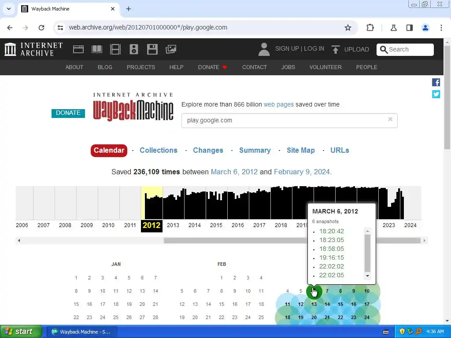
Task: Close the Wayback Machine tab
Action: point(113,9)
